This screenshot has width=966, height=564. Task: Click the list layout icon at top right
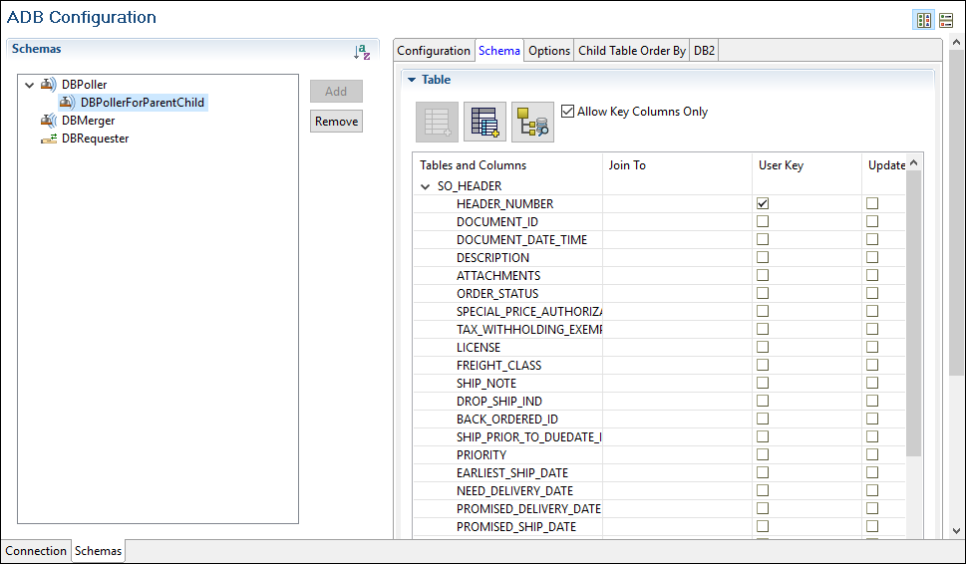click(945, 20)
